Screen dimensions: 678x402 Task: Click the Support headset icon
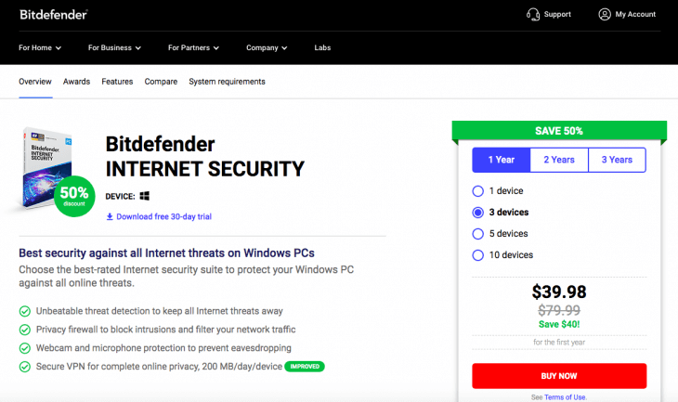[533, 15]
